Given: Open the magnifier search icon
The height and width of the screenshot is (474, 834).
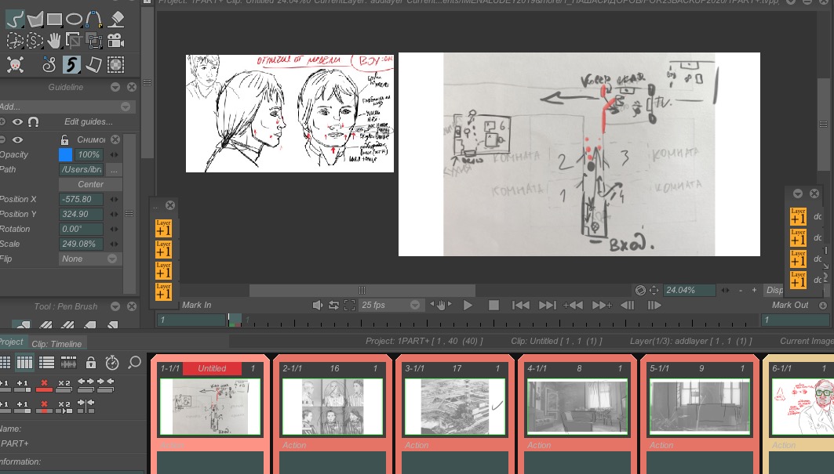Looking at the screenshot, I should (135, 363).
